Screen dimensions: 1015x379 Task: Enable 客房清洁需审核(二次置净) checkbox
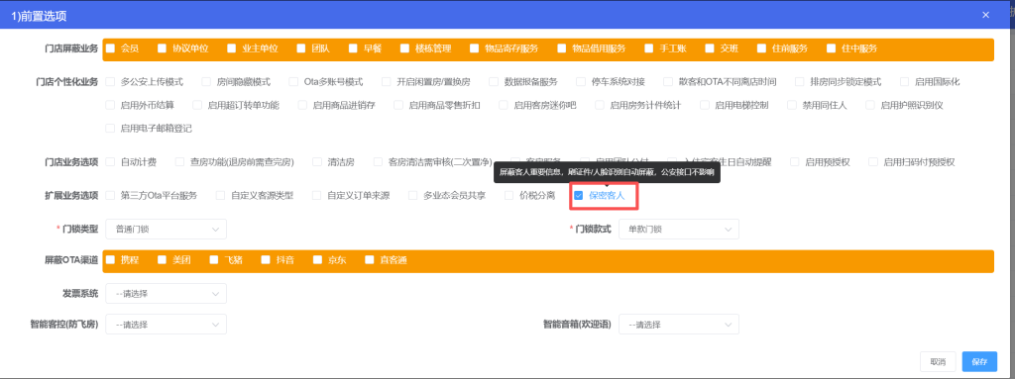click(x=378, y=161)
